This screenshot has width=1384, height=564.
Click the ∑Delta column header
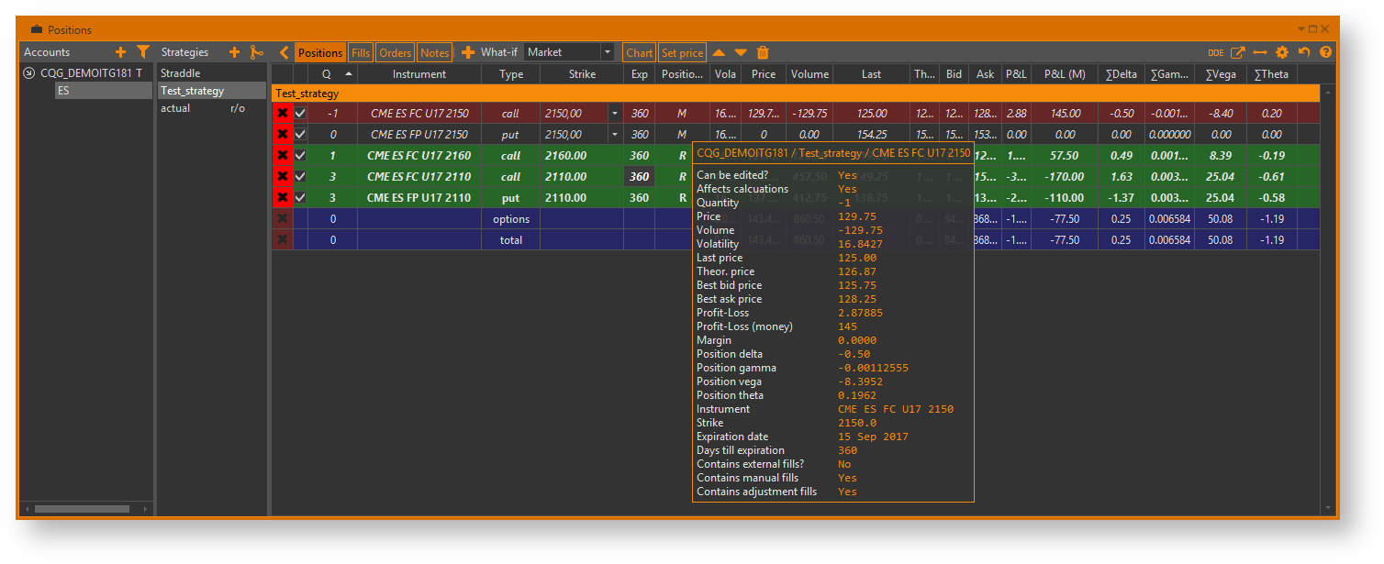pyautogui.click(x=1122, y=74)
